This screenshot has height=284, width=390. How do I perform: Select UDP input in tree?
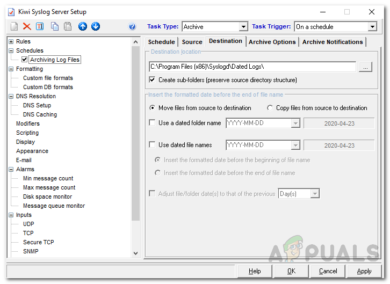tap(28, 224)
